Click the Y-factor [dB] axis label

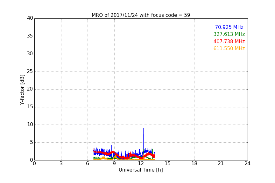tap(22, 90)
